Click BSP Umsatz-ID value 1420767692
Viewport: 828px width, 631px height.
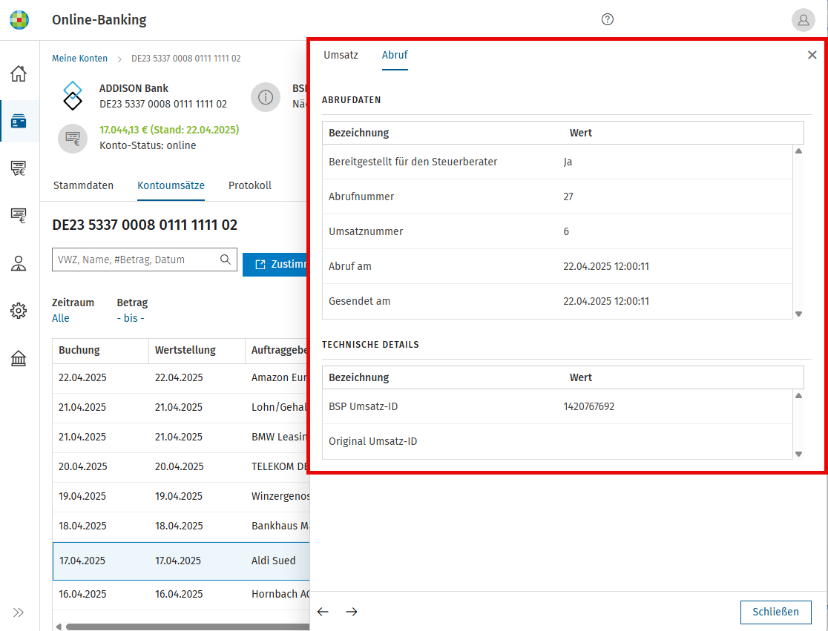[x=589, y=407]
